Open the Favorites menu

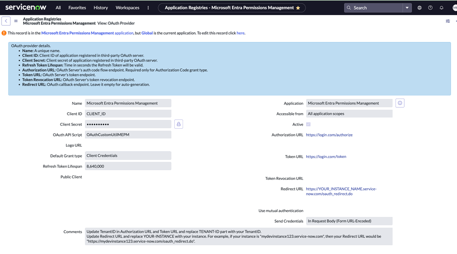(77, 8)
